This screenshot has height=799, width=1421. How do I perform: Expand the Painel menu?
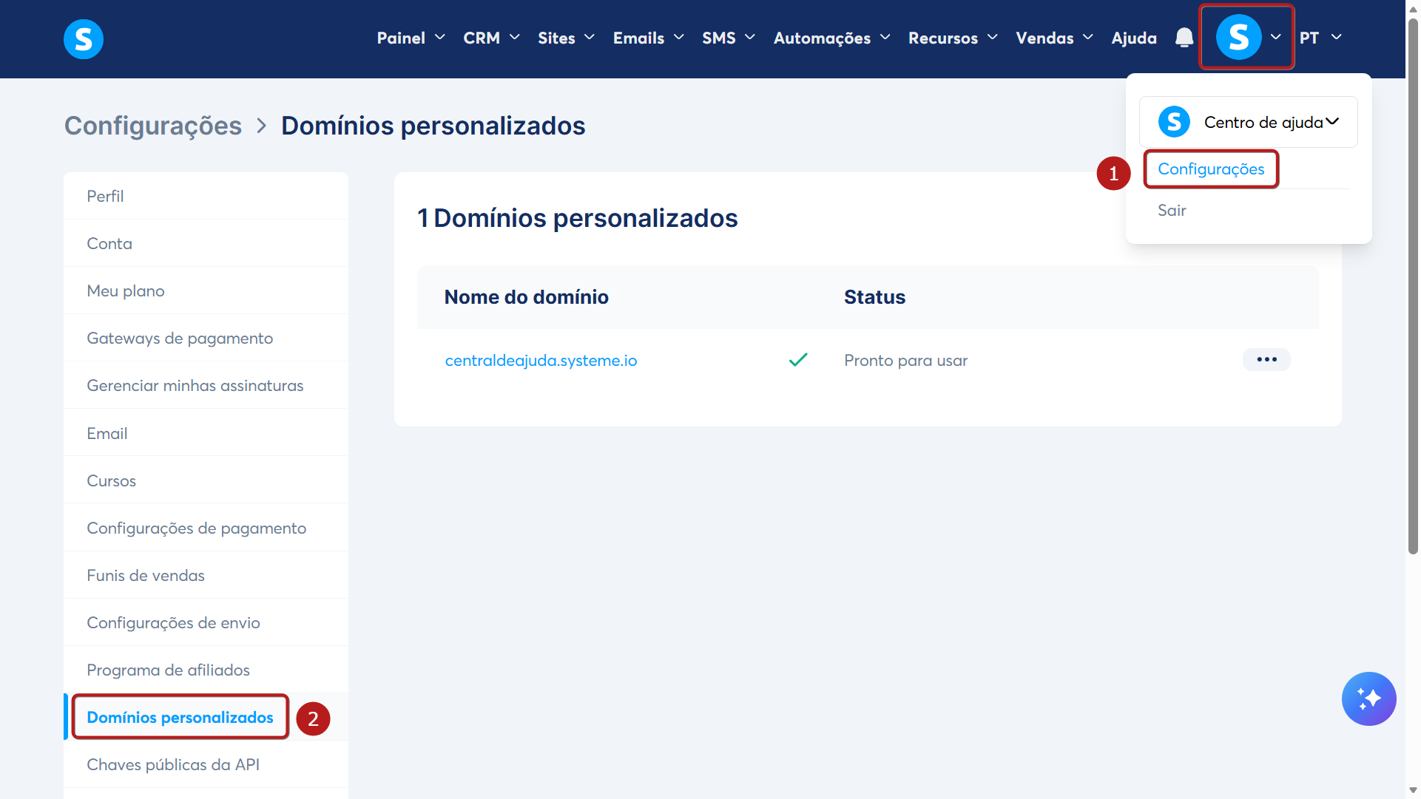coord(411,38)
